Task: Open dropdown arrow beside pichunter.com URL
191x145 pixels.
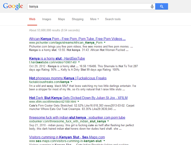Action: point(104,42)
